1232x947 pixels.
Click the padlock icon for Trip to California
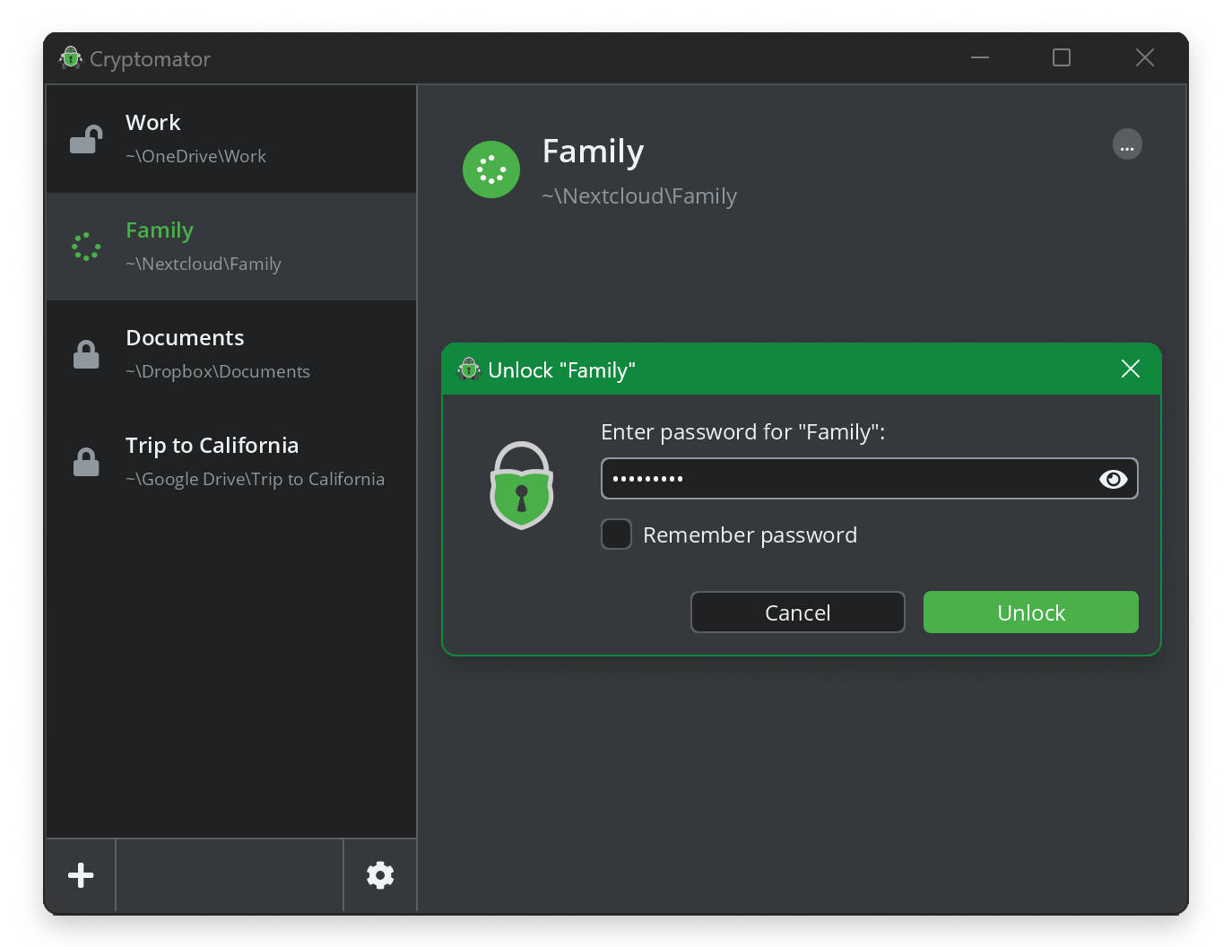point(86,462)
